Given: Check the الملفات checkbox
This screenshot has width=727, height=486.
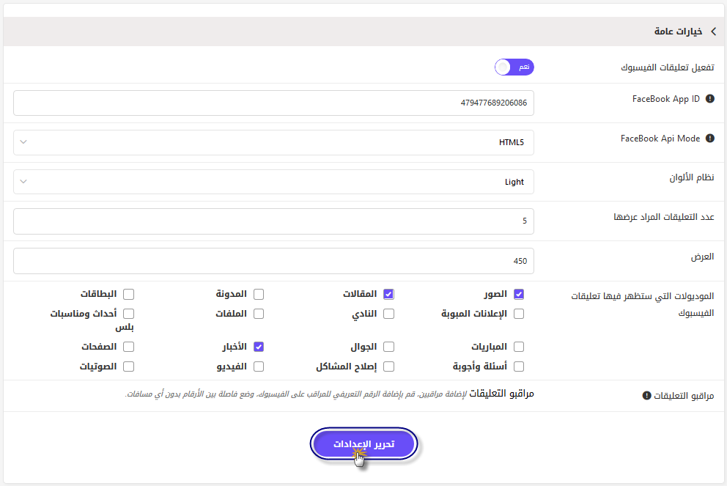Looking at the screenshot, I should click(x=259, y=314).
